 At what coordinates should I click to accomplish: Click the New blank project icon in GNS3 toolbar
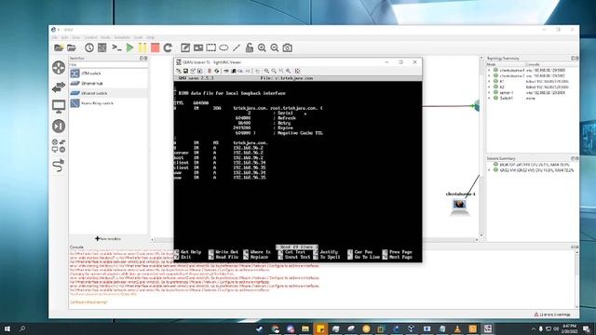(59, 47)
